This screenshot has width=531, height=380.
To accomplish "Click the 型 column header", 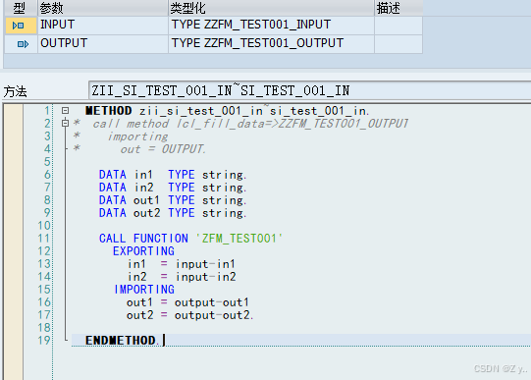I will (20, 8).
